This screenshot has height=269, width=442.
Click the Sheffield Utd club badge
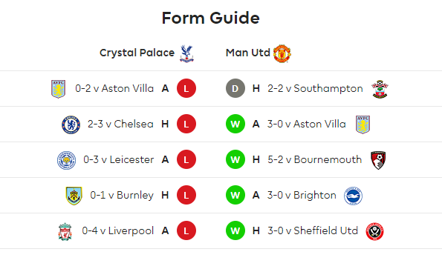pyautogui.click(x=374, y=231)
